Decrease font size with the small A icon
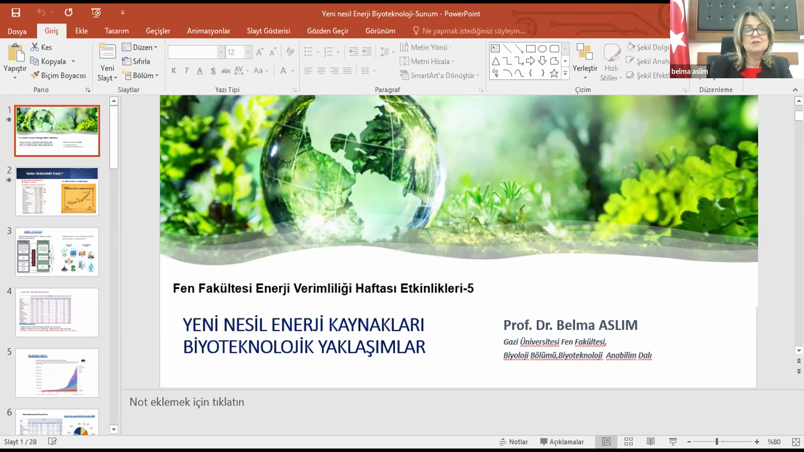The width and height of the screenshot is (804, 452). coord(273,52)
